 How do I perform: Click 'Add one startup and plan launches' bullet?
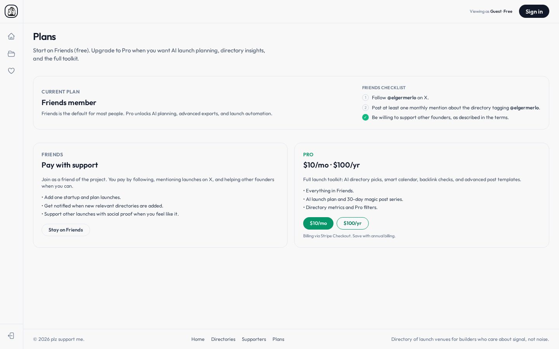[x=81, y=197]
